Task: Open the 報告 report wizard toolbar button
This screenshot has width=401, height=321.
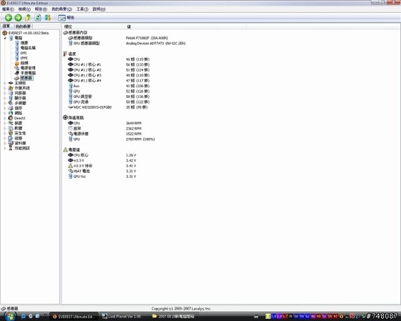Action: pyautogui.click(x=66, y=18)
